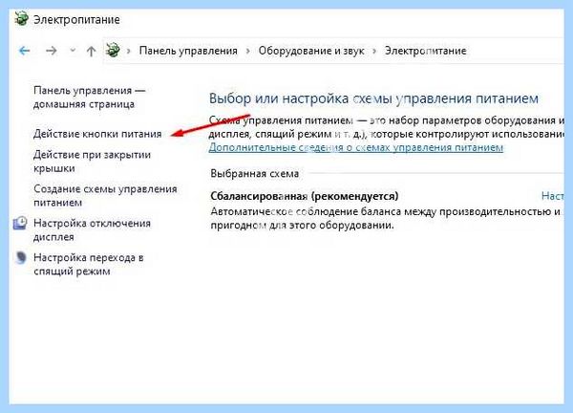Open Настройка отключения дисплея link

coord(92,229)
